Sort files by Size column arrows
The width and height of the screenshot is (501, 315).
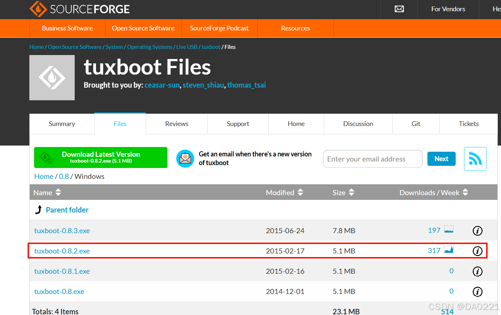coord(351,192)
